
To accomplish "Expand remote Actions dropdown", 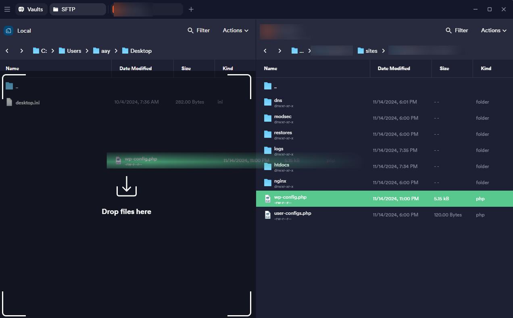I will click(494, 30).
